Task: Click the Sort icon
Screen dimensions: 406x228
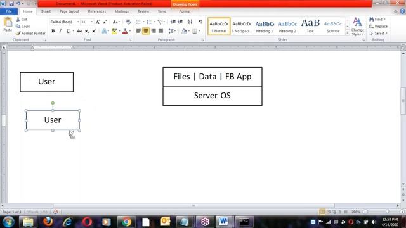Action: (x=190, y=22)
